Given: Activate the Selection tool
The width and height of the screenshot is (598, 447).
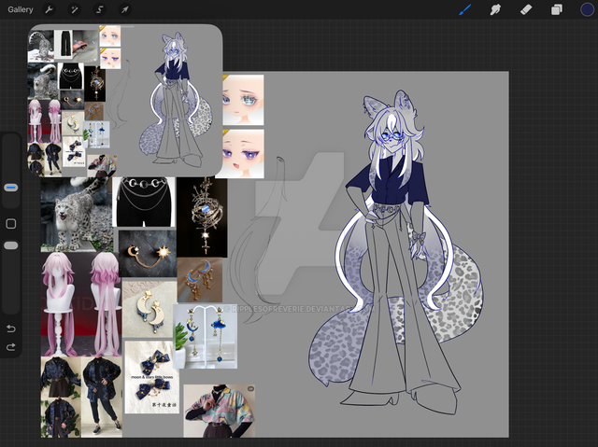Looking at the screenshot, I should click(x=100, y=9).
